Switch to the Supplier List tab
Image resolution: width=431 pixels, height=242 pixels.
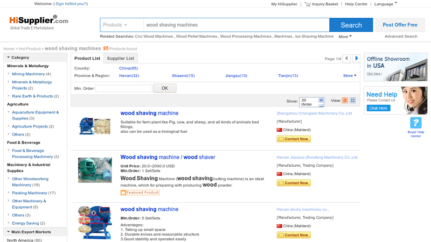tap(120, 58)
